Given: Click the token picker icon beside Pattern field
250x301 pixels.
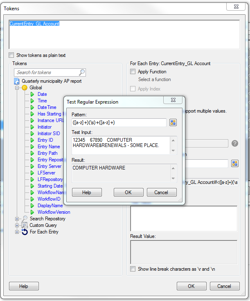Looking at the screenshot, I should 173,122.
